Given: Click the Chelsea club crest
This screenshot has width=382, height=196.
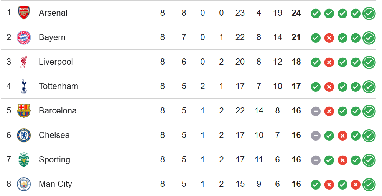Looking at the screenshot, I should click(x=24, y=135).
